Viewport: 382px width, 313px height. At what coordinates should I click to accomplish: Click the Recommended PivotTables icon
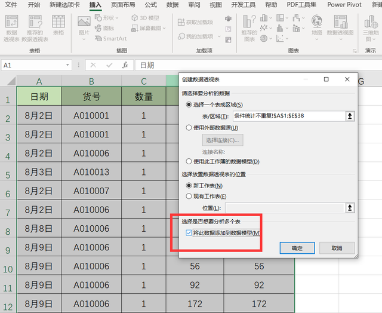(35, 22)
